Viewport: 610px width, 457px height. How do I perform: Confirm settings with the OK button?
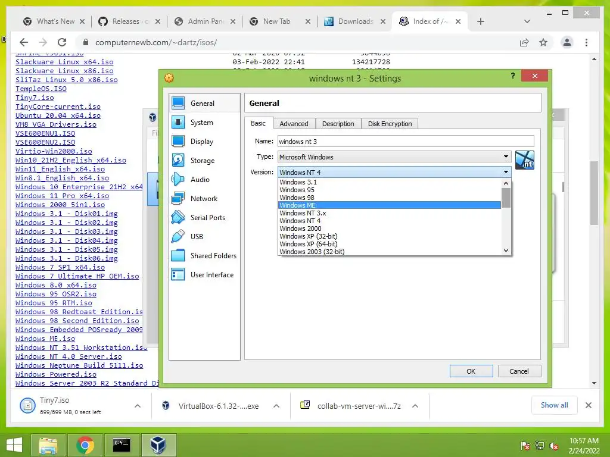(x=471, y=371)
